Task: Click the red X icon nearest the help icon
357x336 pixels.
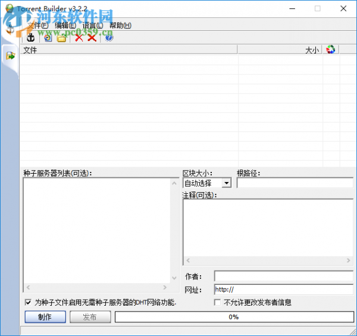Action: tap(92, 38)
